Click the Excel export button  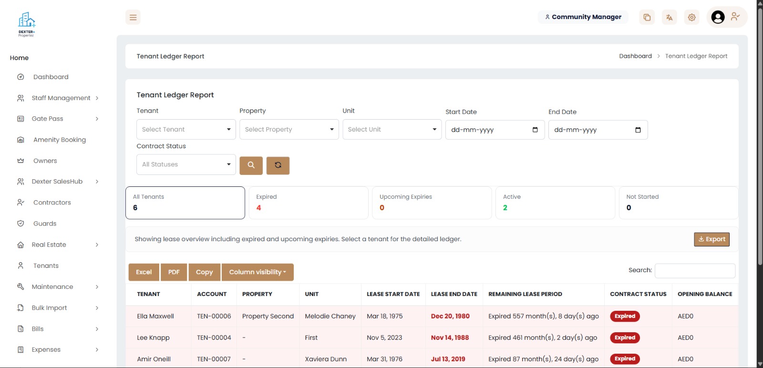pyautogui.click(x=144, y=272)
